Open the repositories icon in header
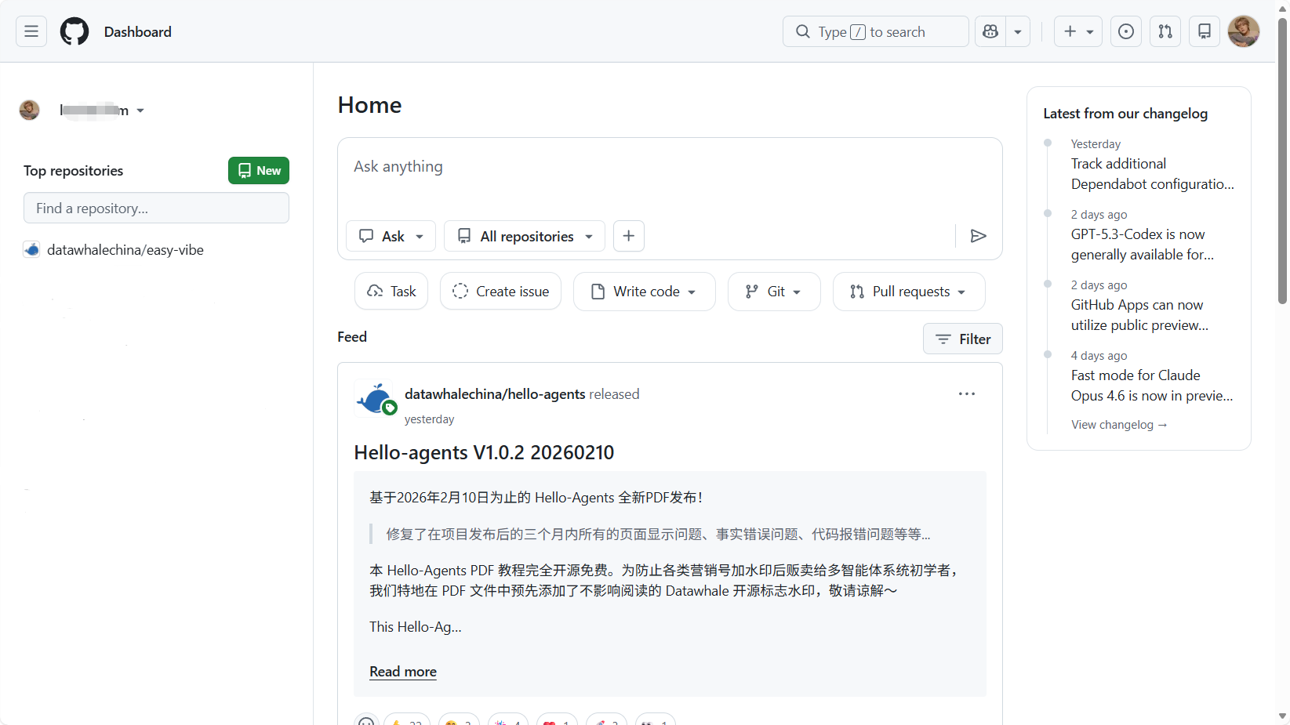Image resolution: width=1290 pixels, height=725 pixels. tap(1204, 31)
